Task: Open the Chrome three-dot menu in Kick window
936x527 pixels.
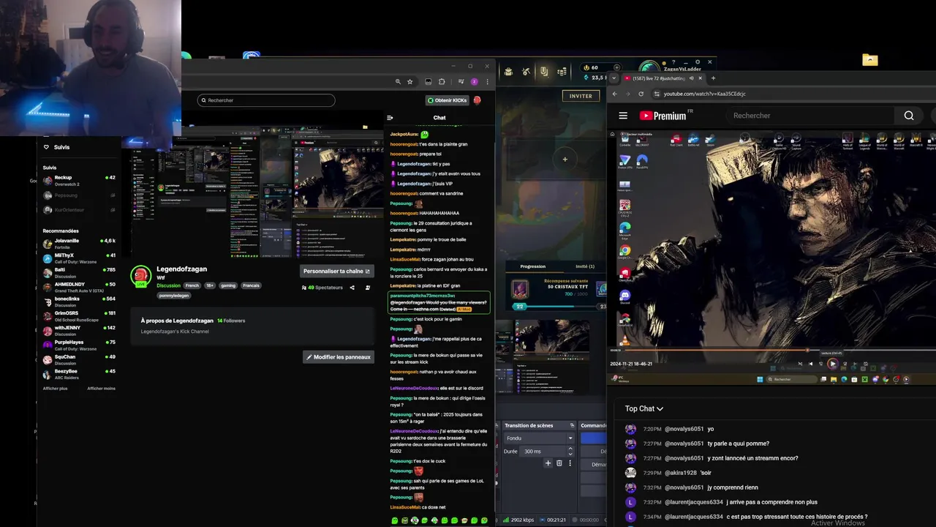Action: point(487,82)
